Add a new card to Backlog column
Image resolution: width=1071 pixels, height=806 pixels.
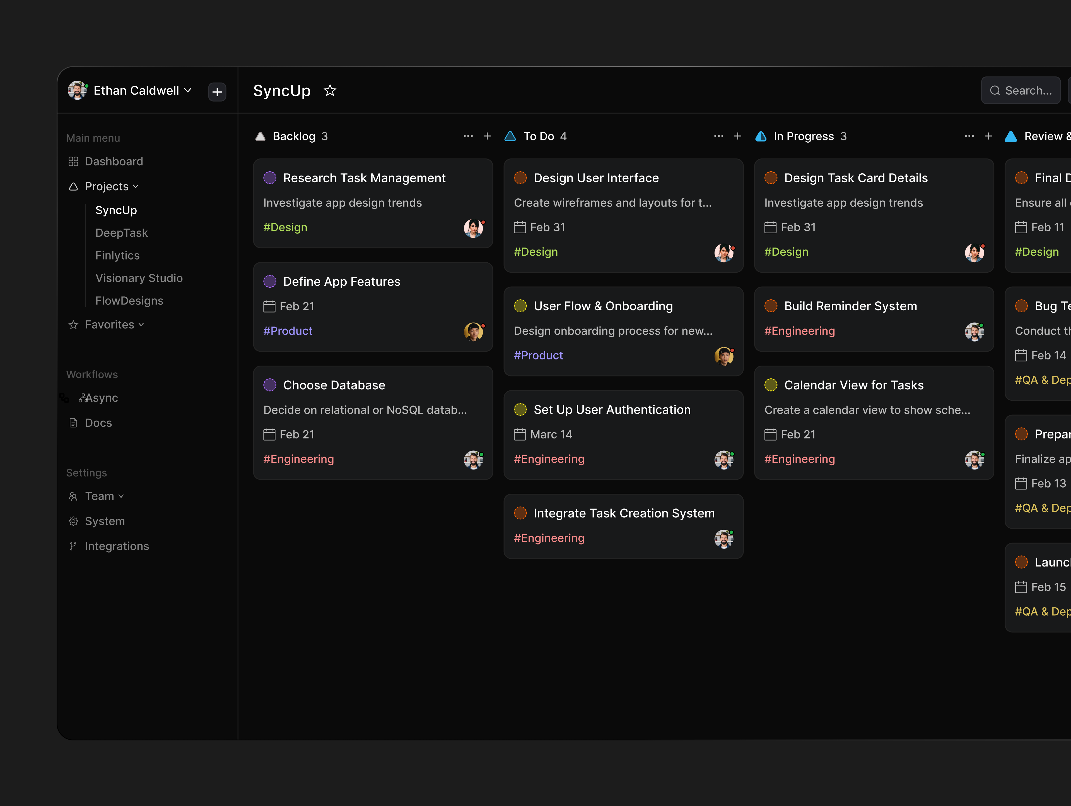click(x=487, y=136)
